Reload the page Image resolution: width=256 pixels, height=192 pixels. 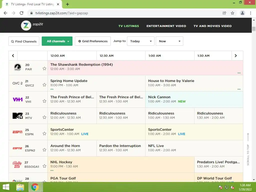[21, 13]
